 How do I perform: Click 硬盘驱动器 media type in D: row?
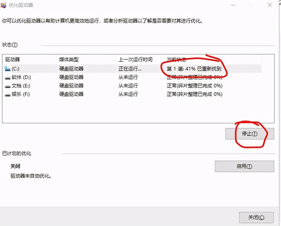[x=71, y=77]
